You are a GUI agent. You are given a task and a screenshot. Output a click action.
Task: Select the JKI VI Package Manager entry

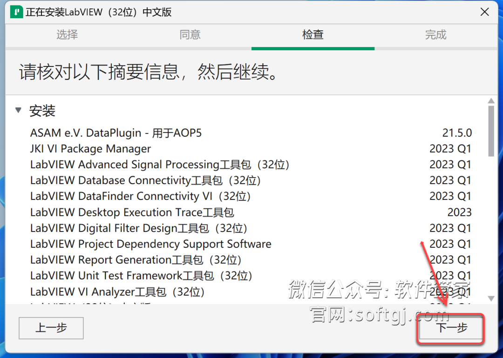[90, 149]
